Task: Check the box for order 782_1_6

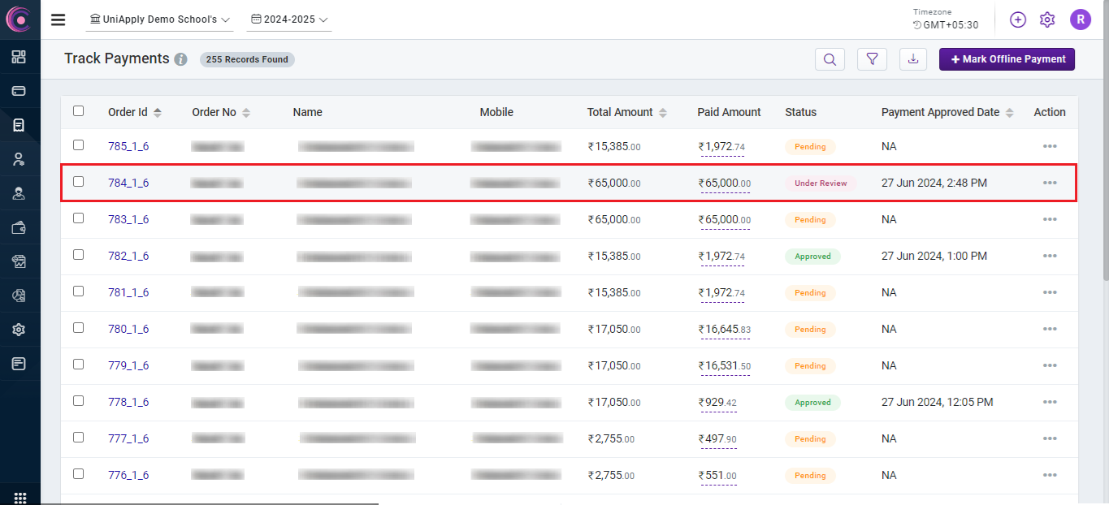Action: (x=79, y=255)
